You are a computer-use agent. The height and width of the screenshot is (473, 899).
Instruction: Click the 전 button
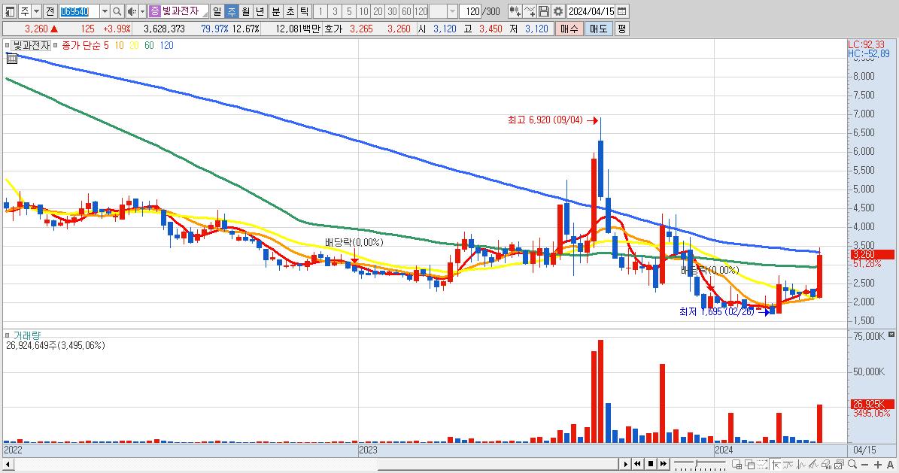click(50, 11)
